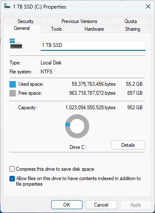
Task: Click the large drive icon beside name field
Action: (16, 44)
